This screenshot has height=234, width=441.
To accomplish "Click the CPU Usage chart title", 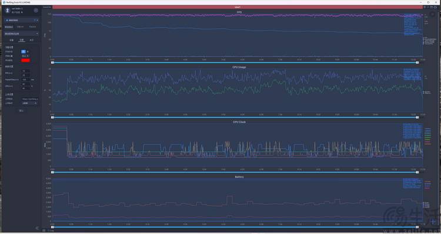I will 239,67.
